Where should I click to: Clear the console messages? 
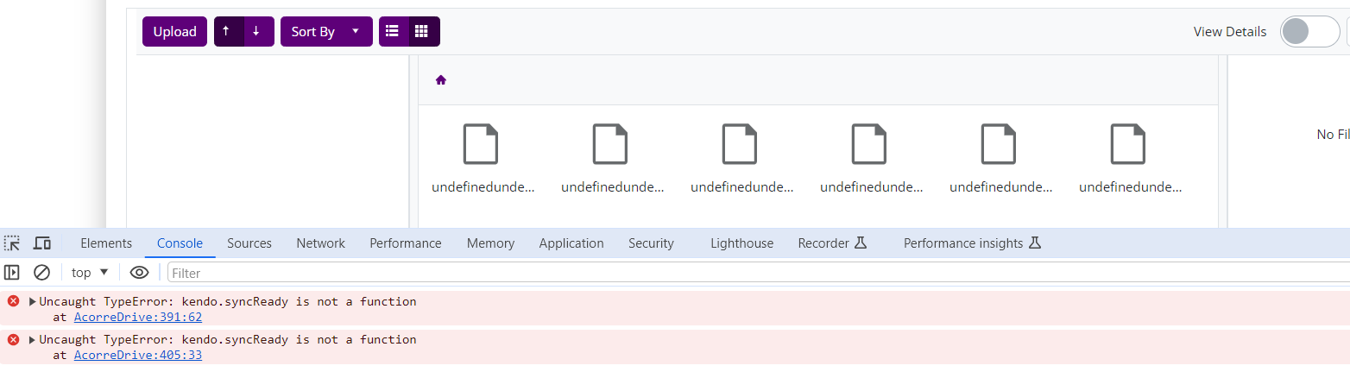tap(41, 273)
